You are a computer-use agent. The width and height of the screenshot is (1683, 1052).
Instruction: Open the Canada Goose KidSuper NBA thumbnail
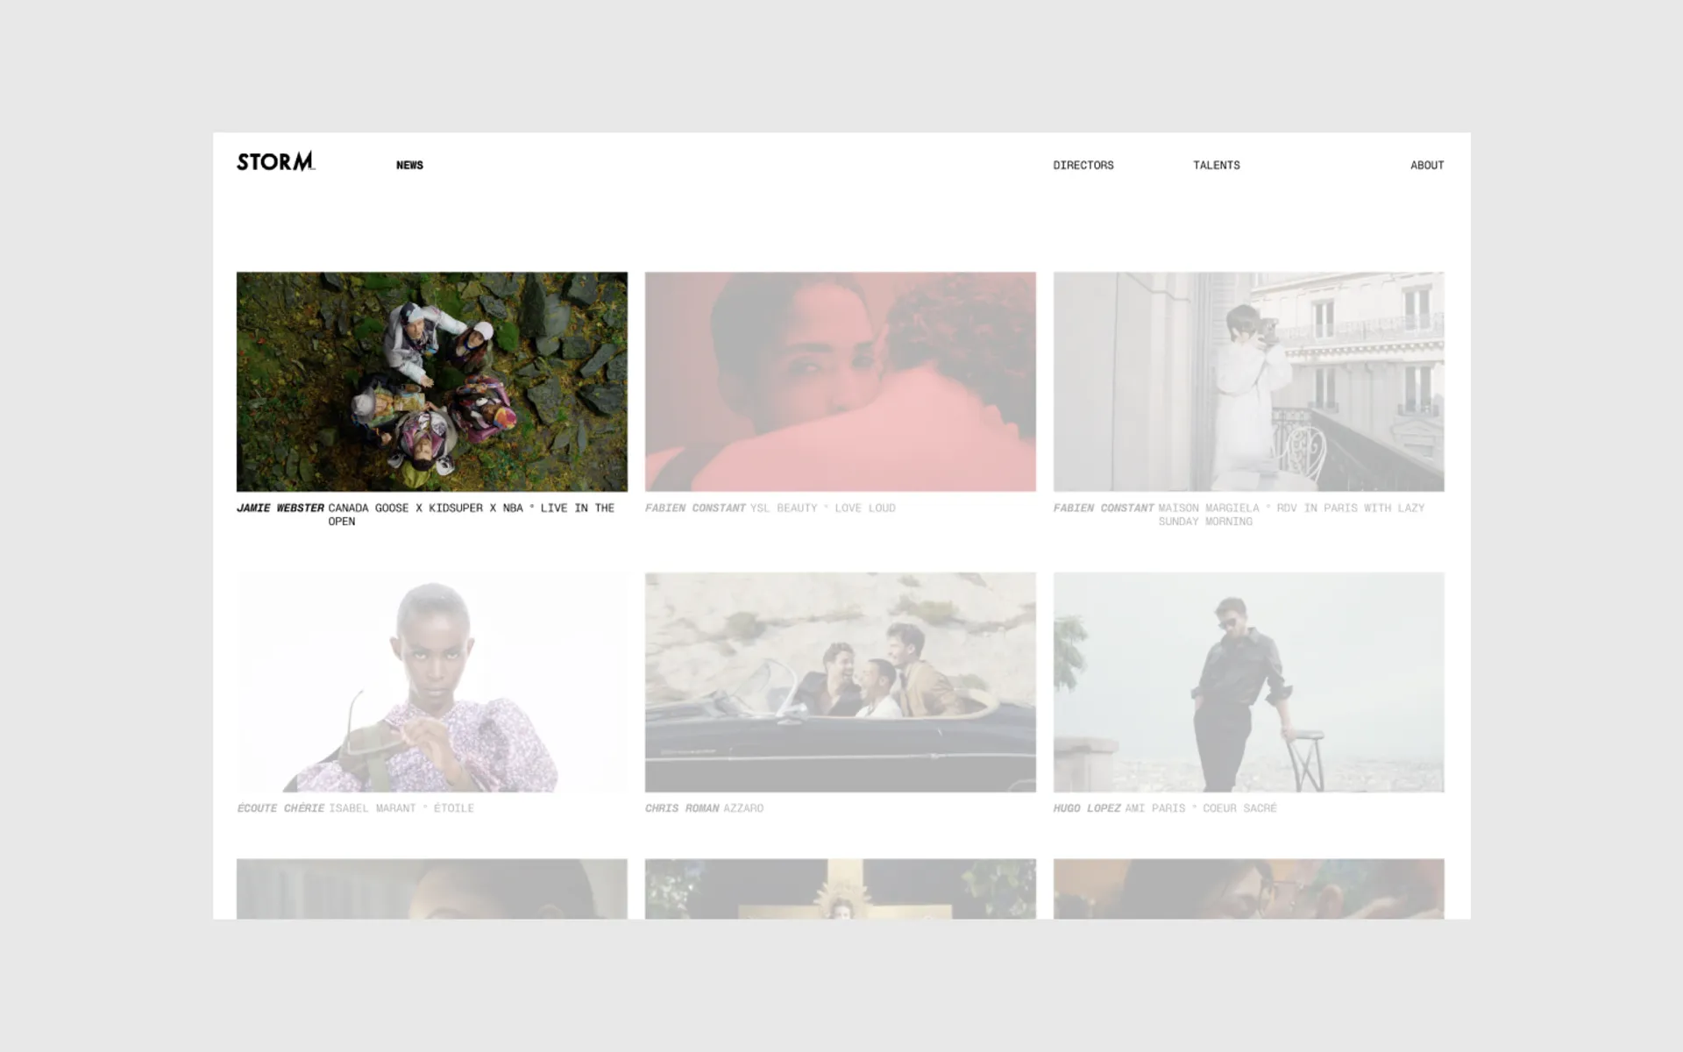coord(431,381)
